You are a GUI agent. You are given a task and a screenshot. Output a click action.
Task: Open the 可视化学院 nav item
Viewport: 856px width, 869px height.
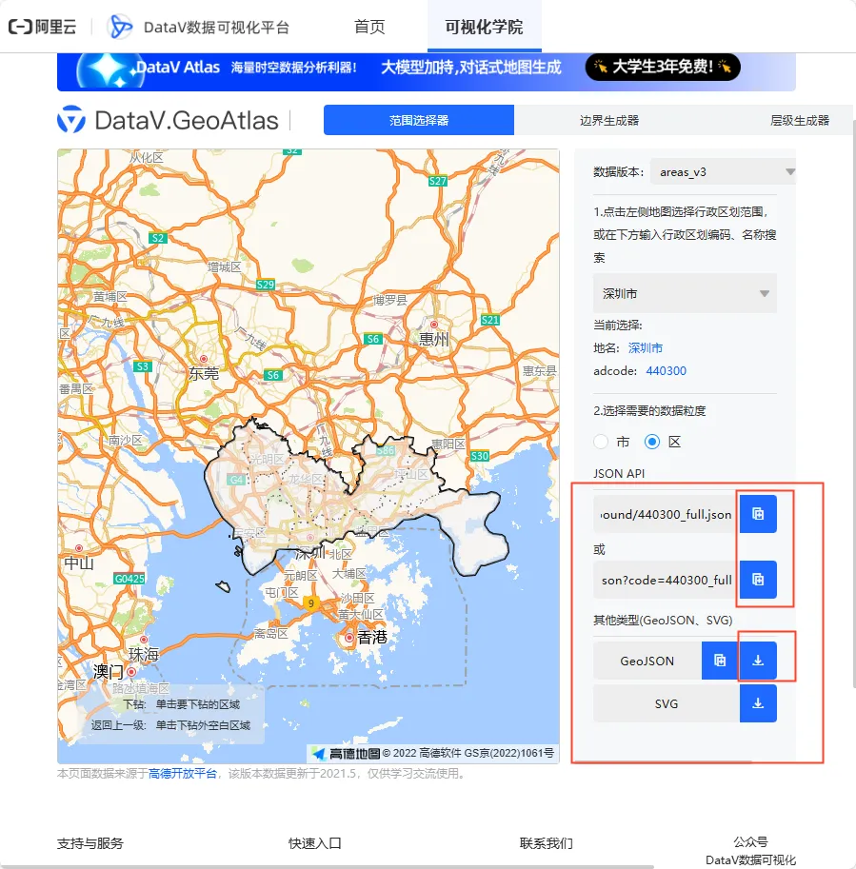pos(484,27)
